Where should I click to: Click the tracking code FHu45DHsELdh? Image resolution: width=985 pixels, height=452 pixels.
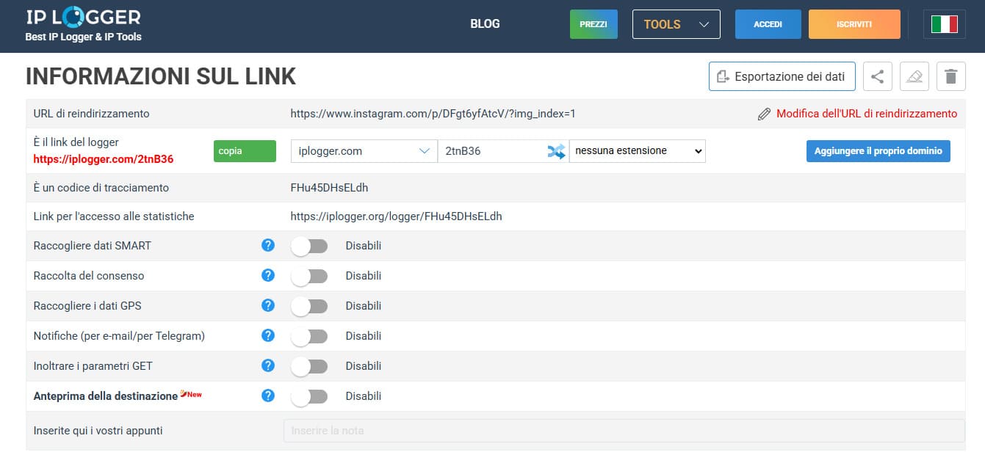[330, 188]
